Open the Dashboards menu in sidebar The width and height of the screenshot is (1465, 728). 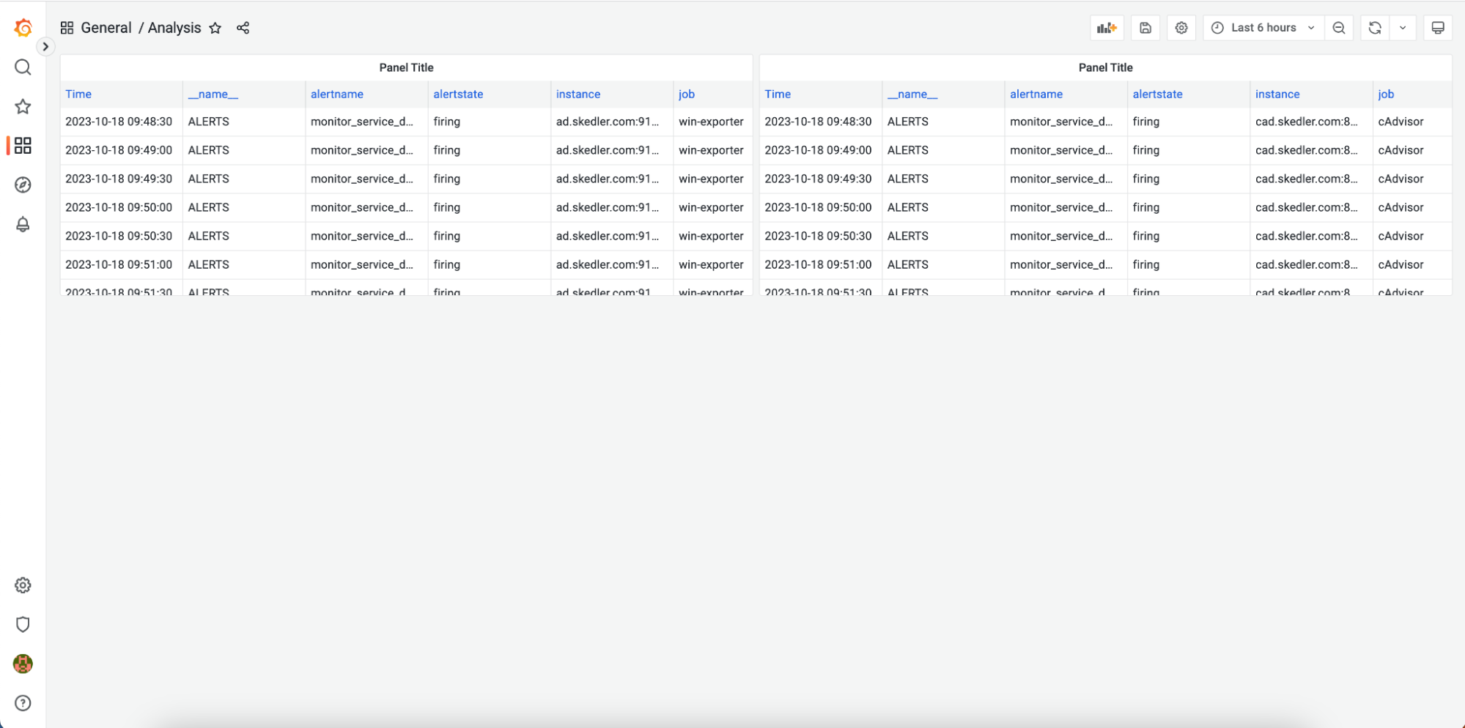[x=23, y=146]
